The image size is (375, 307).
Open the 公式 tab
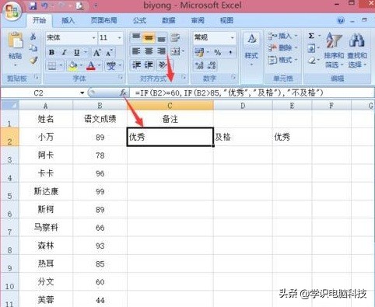tap(139, 20)
